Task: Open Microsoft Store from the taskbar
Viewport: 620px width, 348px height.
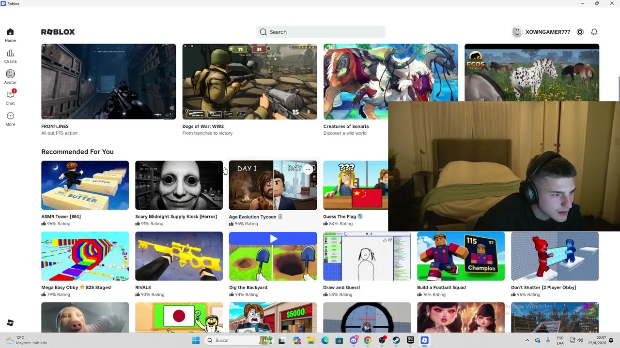Action: click(x=339, y=340)
